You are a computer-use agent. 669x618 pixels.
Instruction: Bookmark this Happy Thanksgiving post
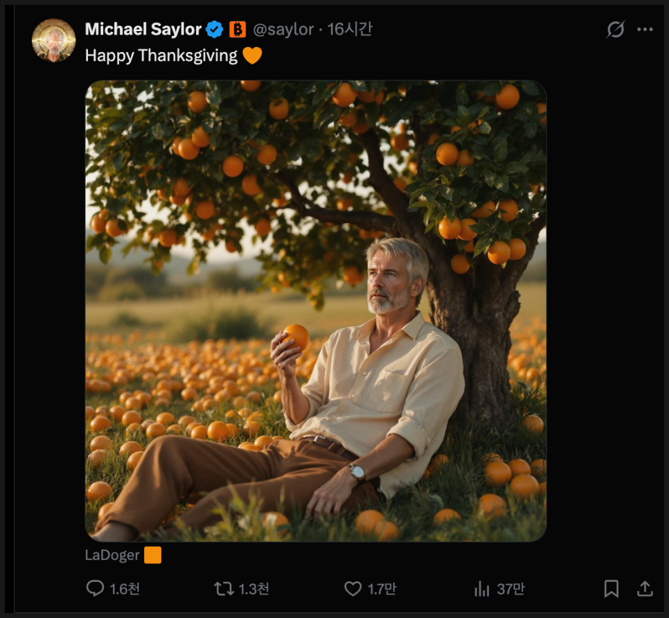(x=611, y=589)
